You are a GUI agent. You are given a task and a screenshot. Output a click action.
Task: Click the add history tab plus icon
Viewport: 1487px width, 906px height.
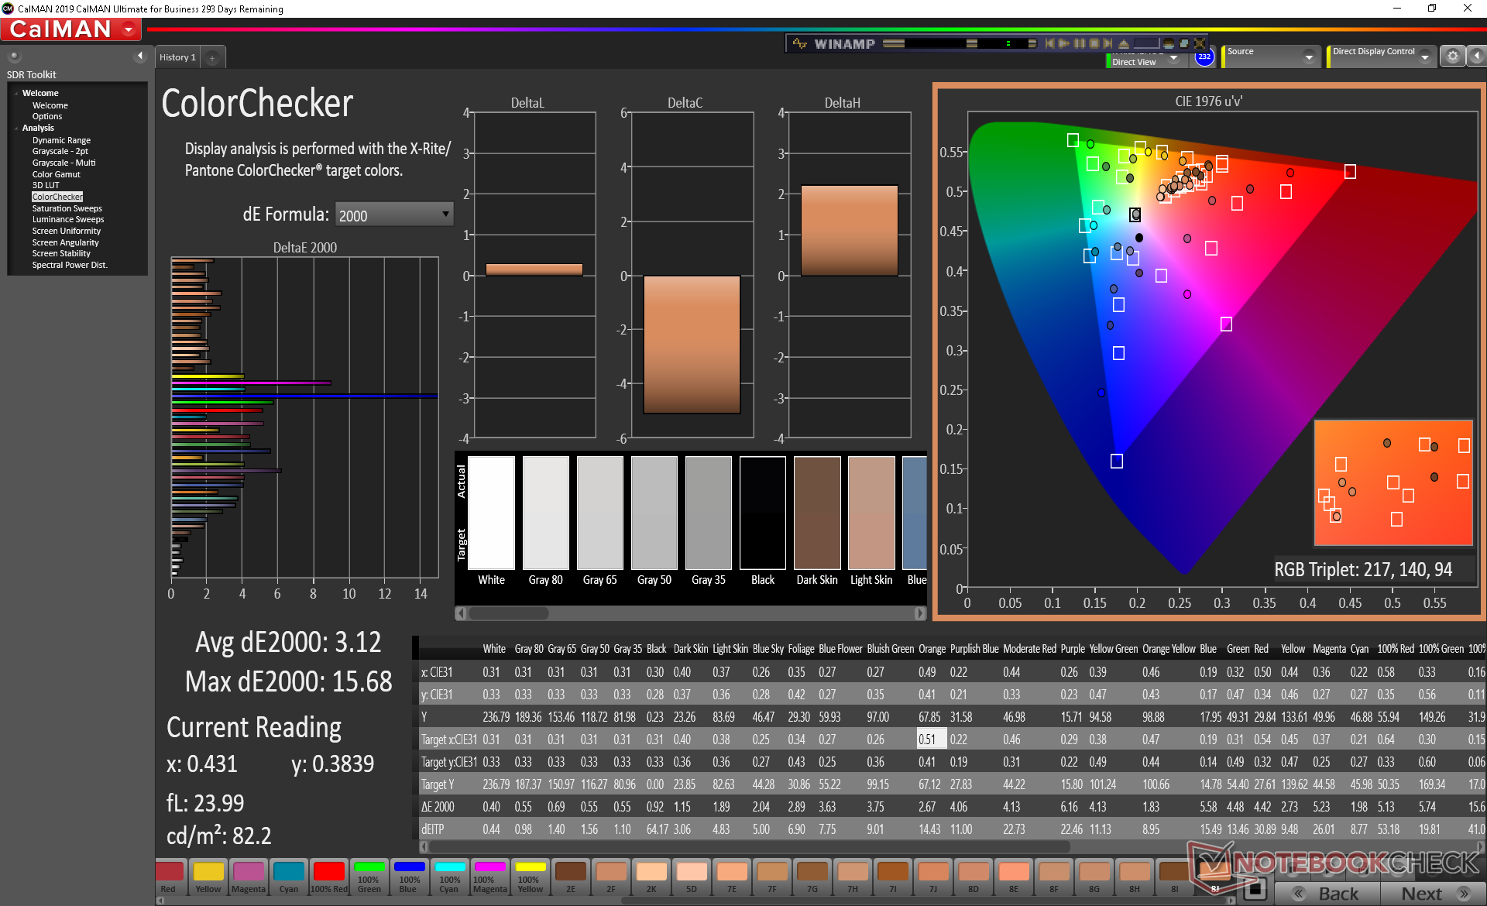pyautogui.click(x=212, y=58)
